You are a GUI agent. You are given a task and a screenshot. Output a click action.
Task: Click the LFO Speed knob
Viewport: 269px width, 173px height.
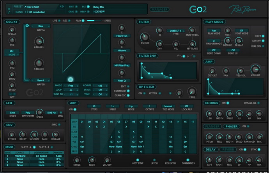pos(40,112)
